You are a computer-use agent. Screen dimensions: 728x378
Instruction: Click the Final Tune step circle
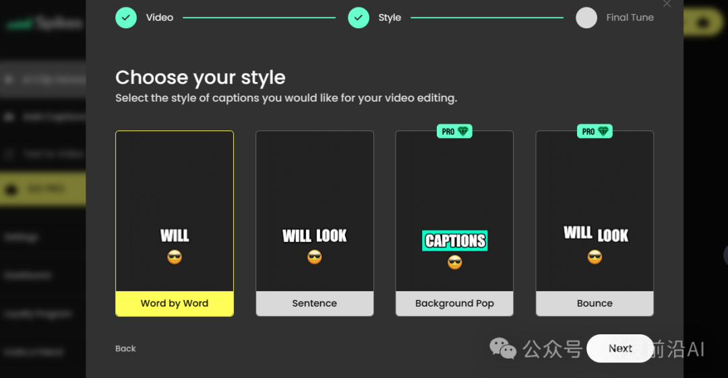(x=586, y=17)
